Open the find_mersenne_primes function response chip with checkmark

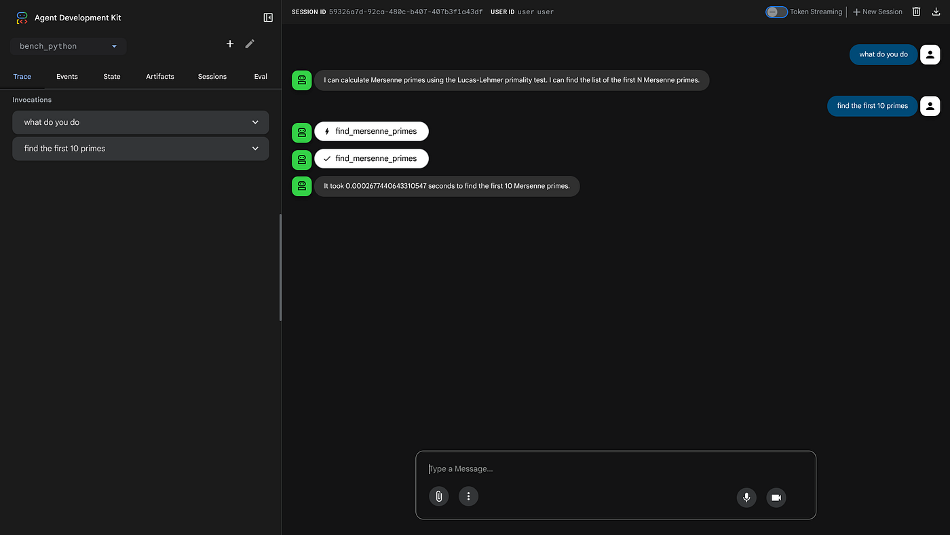tap(371, 159)
